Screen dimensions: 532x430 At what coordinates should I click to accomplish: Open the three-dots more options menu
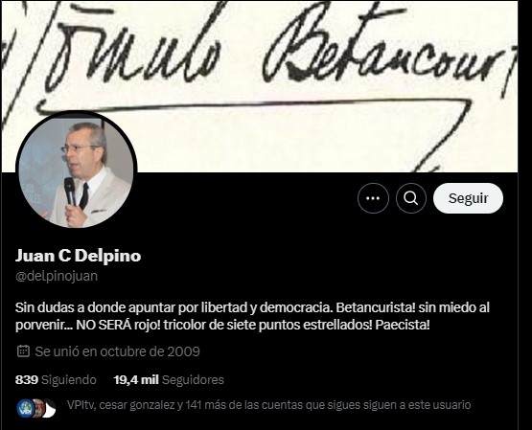click(373, 198)
